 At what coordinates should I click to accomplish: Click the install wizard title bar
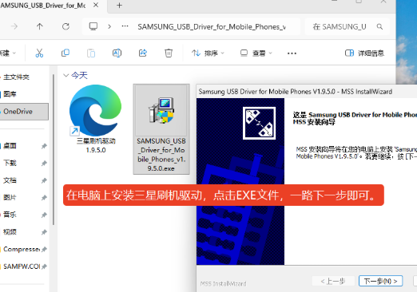click(307, 92)
